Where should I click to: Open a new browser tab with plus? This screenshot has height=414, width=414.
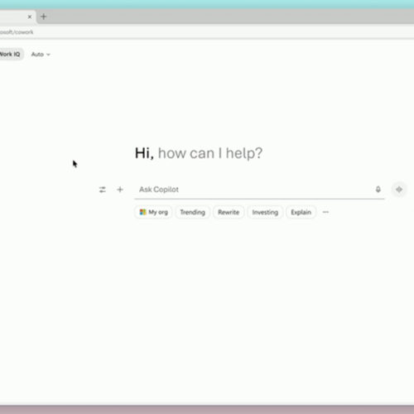pyautogui.click(x=44, y=17)
